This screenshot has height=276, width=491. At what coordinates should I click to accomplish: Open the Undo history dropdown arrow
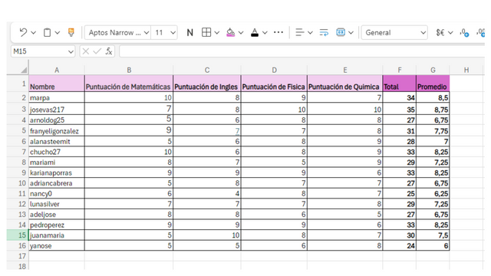coord(34,32)
